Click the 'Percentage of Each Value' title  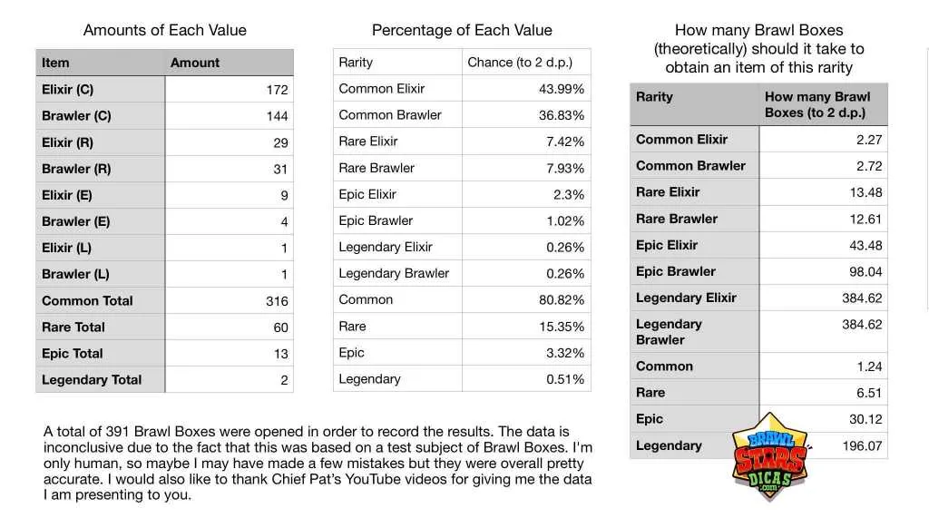[x=462, y=30]
